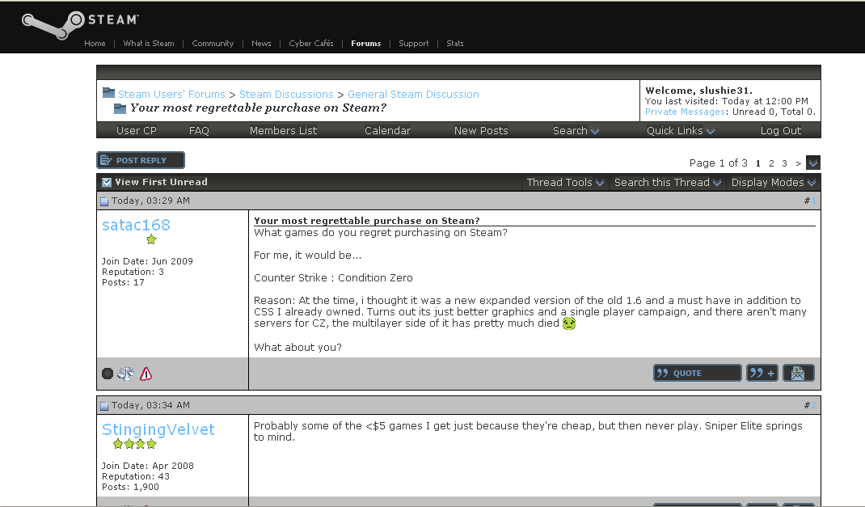Open the News section

[261, 43]
